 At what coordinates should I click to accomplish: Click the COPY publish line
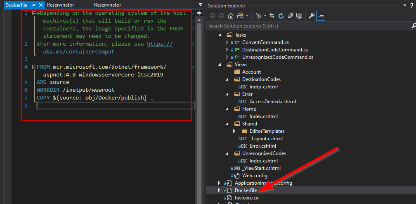click(95, 98)
